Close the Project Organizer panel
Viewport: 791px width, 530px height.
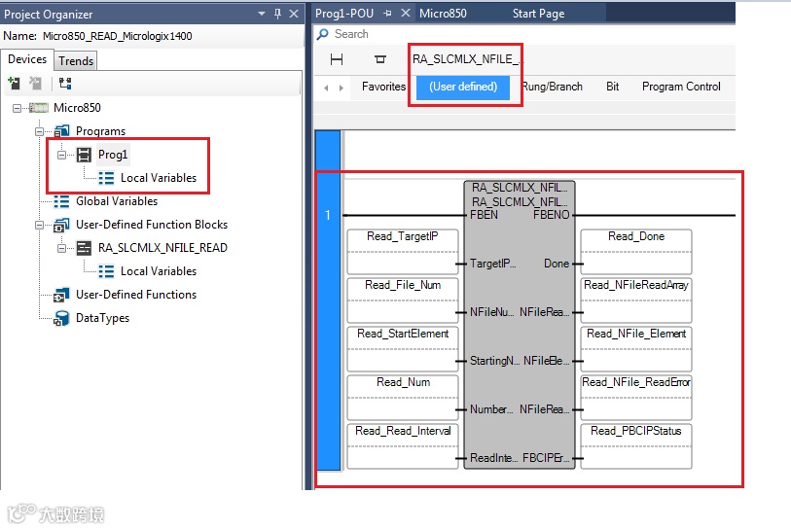pos(294,14)
